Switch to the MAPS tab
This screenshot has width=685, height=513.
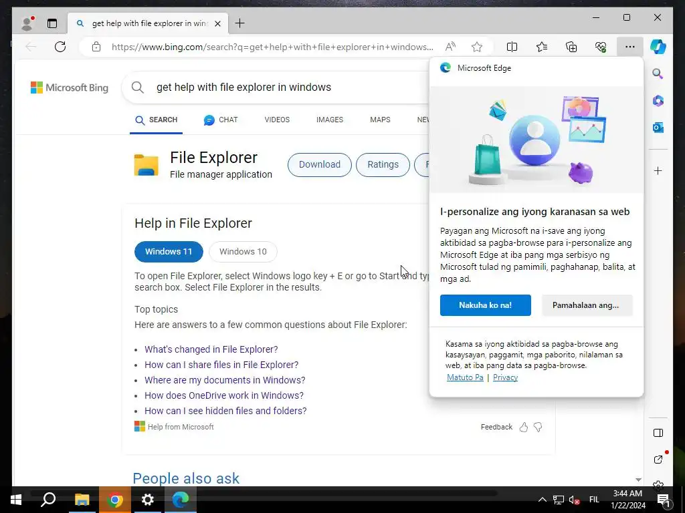pos(380,120)
